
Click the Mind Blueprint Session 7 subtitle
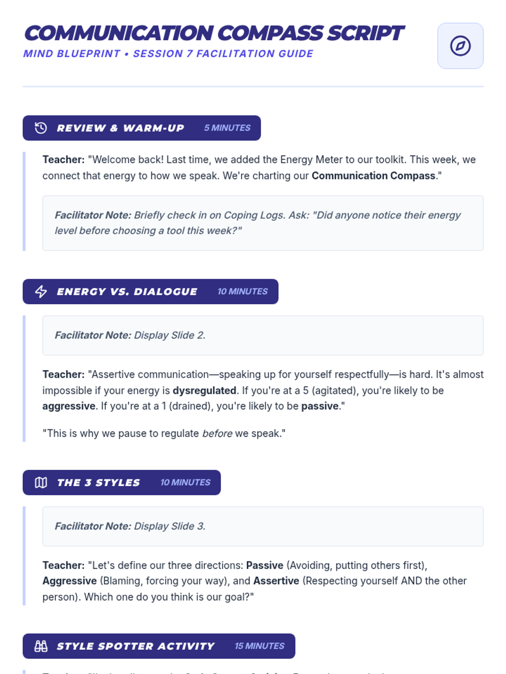coord(168,54)
